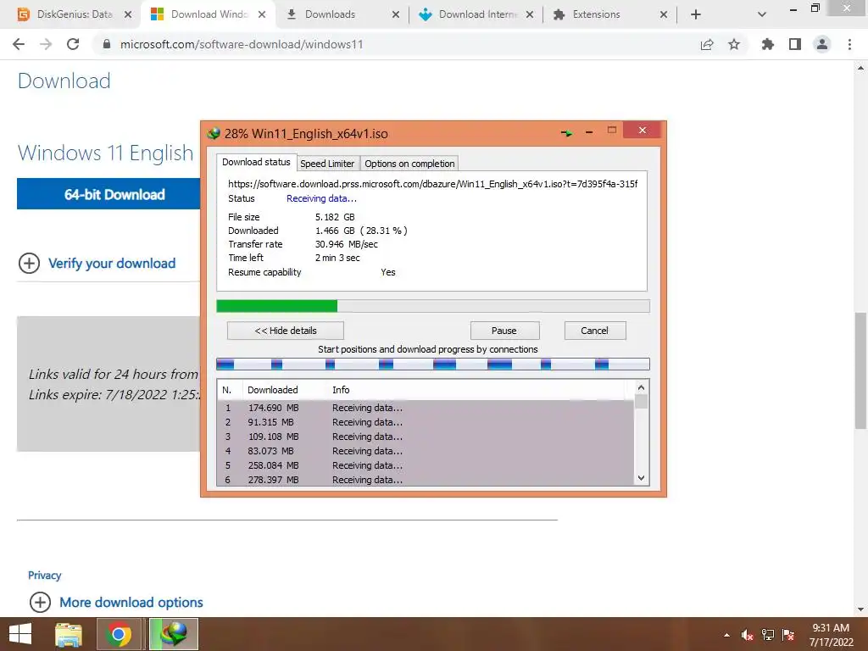Reload the Microsoft download page
Viewport: 868px width, 651px height.
(x=73, y=44)
